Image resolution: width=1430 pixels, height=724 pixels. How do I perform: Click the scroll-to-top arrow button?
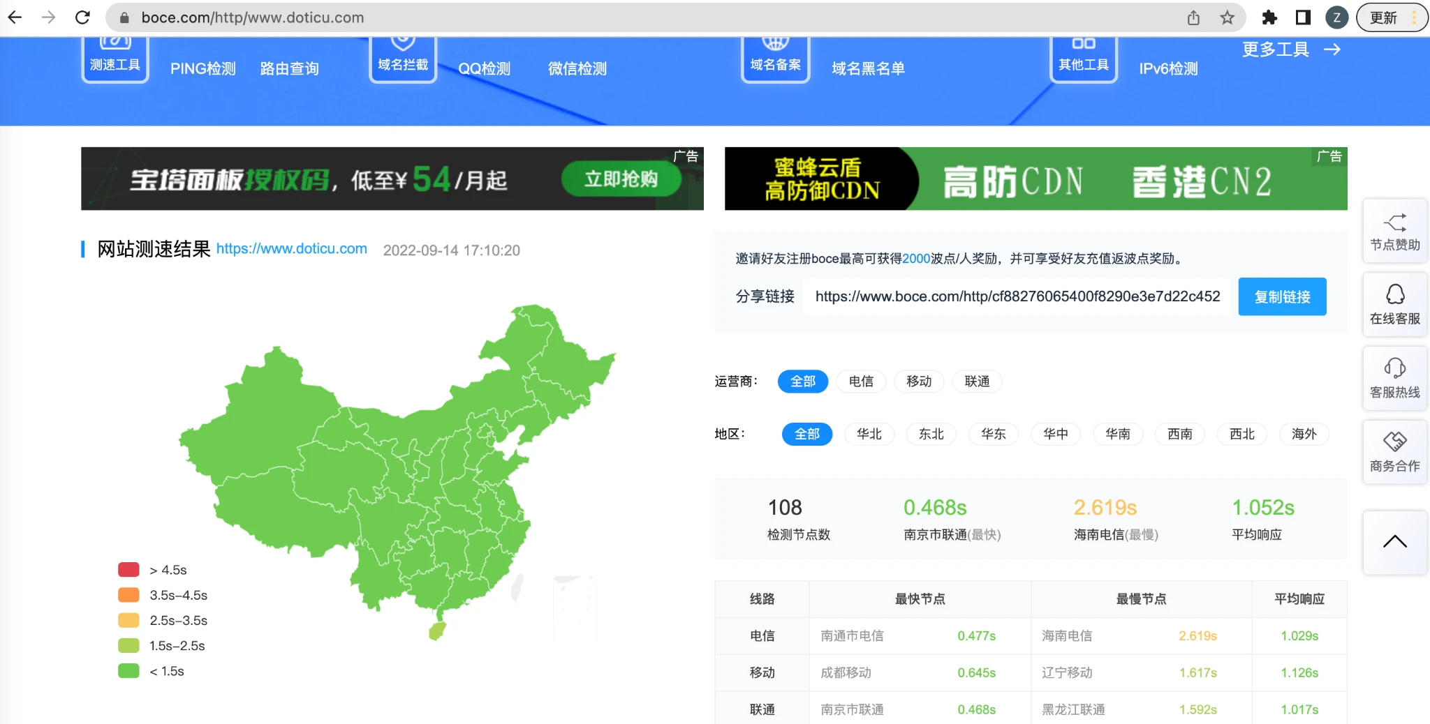point(1394,542)
